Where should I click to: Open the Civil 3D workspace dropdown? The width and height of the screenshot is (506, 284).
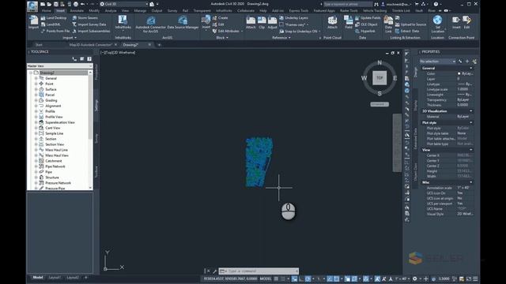coord(123,4)
